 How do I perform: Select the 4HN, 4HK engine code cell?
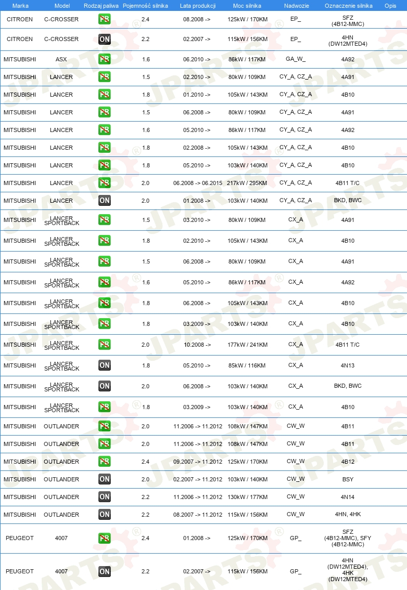pos(348,515)
